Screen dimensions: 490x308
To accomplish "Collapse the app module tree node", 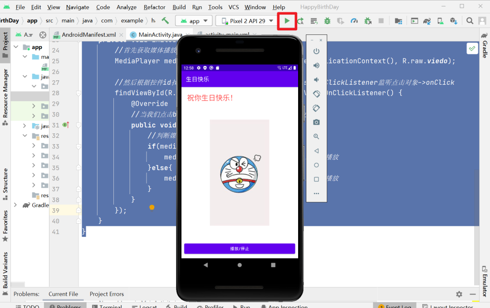I will pos(16,47).
